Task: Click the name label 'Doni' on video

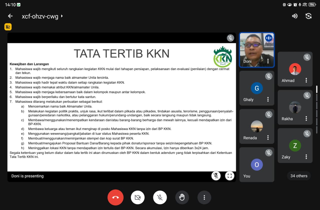Action: click(247, 61)
